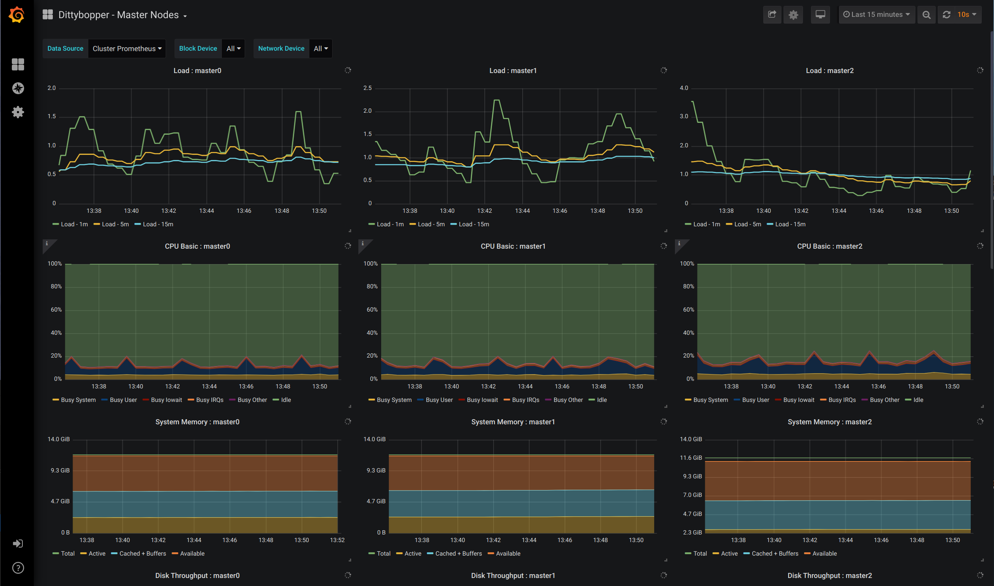Click the dashboard vertical scrollbar

point(991,150)
